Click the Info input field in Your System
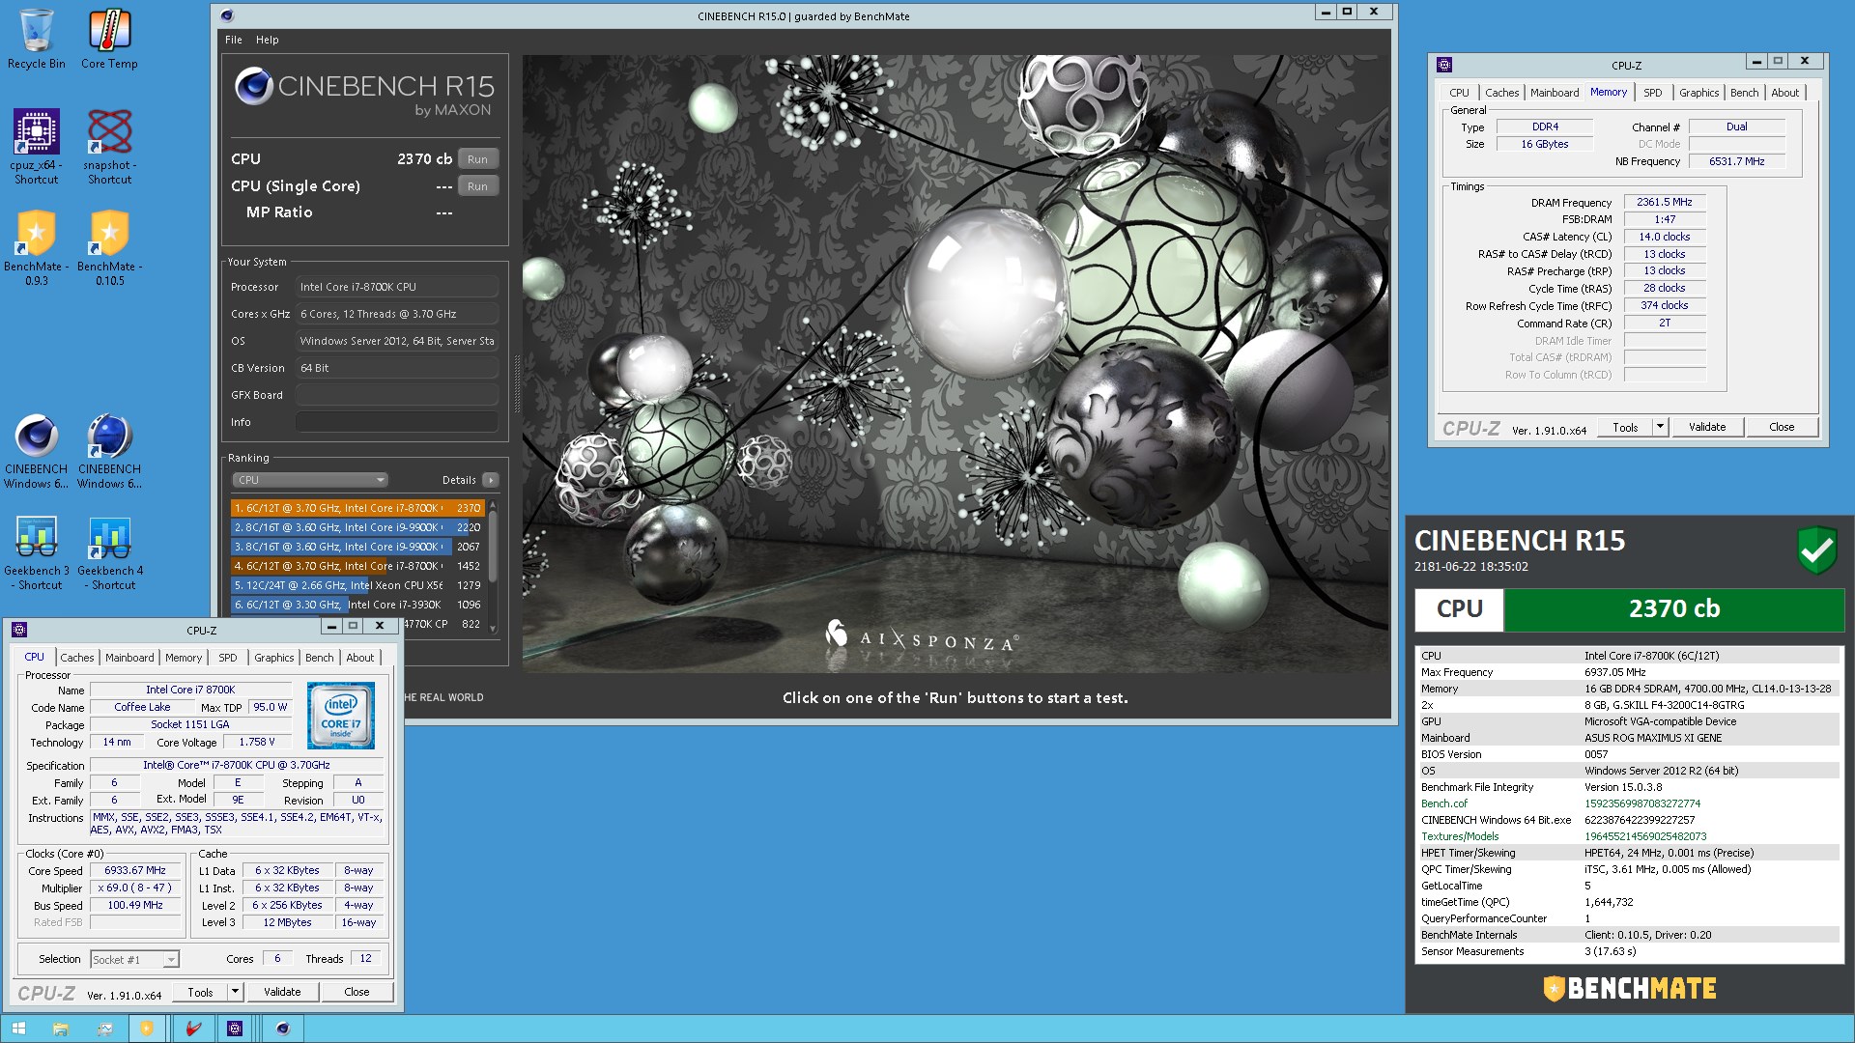Screen dimensions: 1855x1043 397,422
